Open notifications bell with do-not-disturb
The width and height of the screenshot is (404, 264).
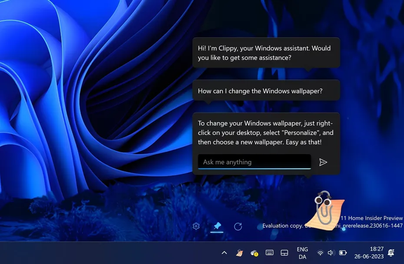point(391,253)
